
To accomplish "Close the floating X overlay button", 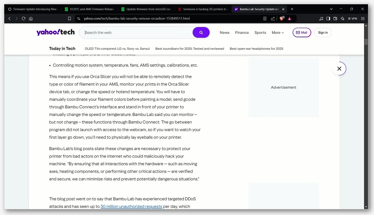I will tap(339, 69).
